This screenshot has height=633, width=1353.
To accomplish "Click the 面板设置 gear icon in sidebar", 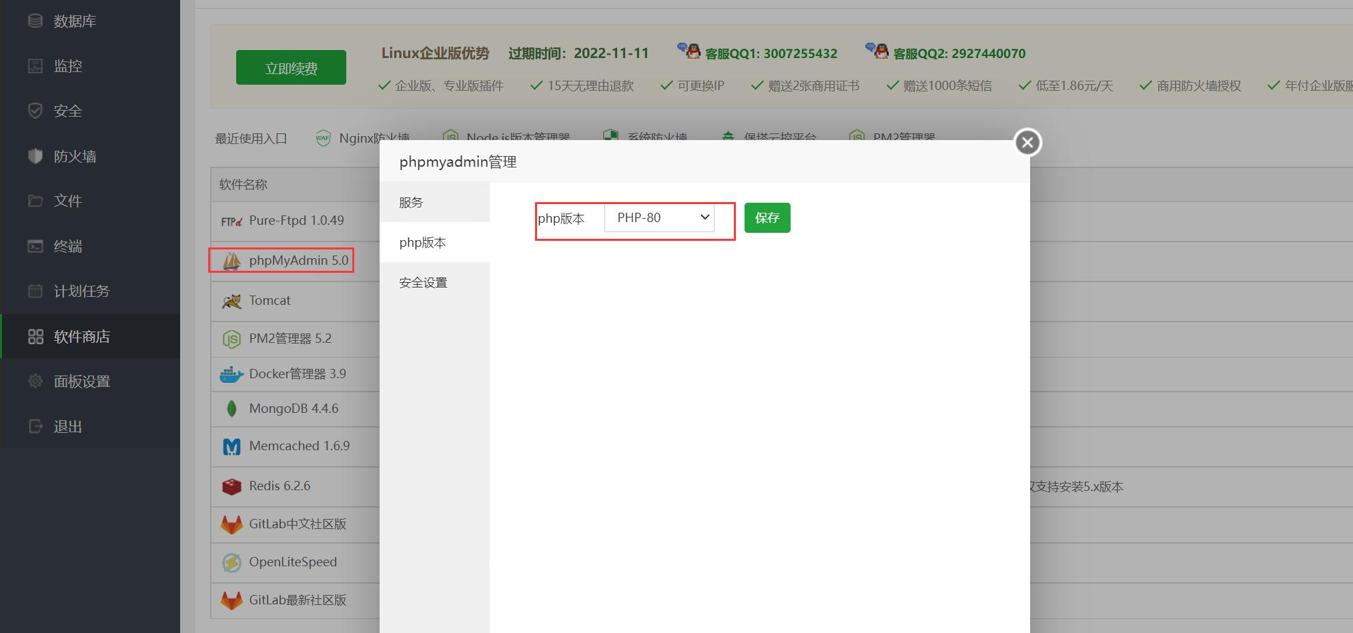I will click(x=35, y=382).
